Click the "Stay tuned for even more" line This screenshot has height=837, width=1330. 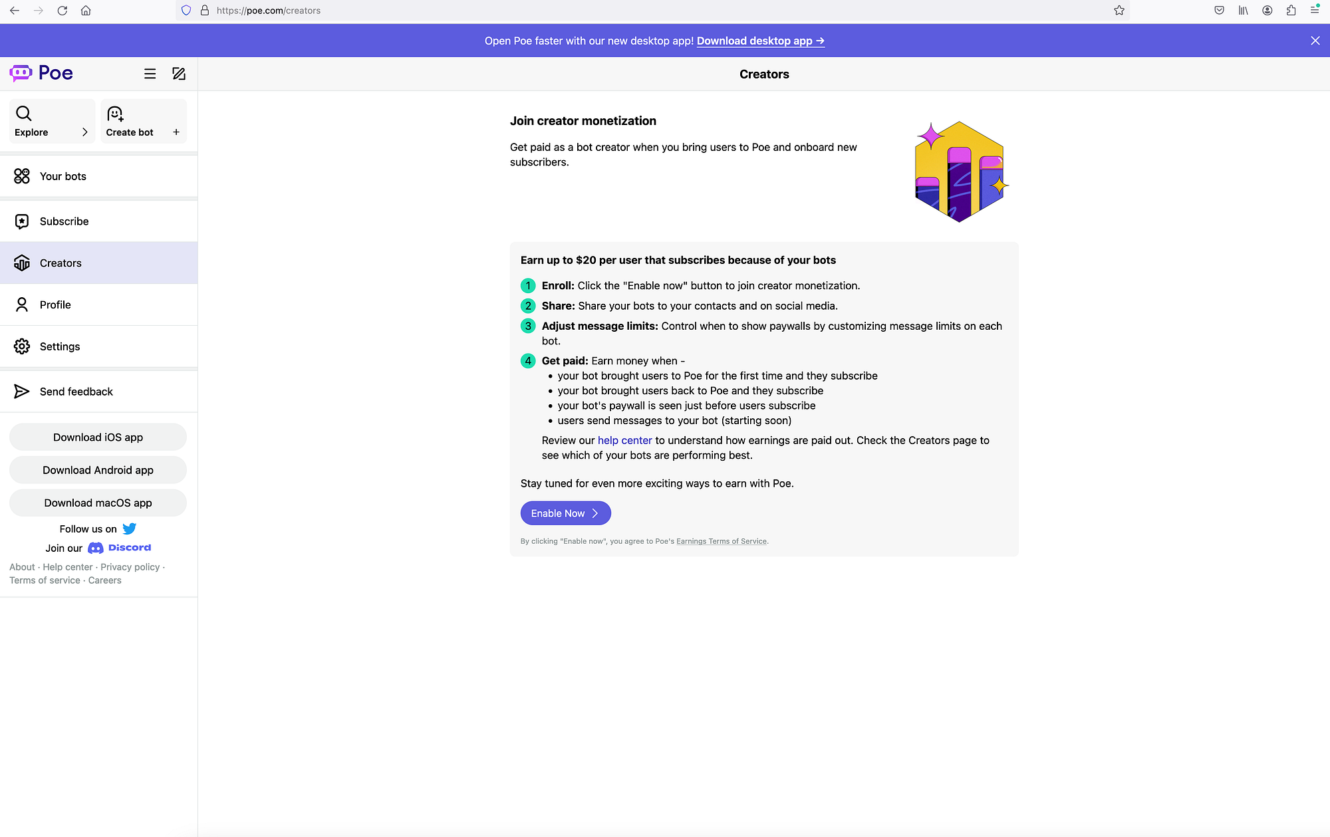(657, 483)
